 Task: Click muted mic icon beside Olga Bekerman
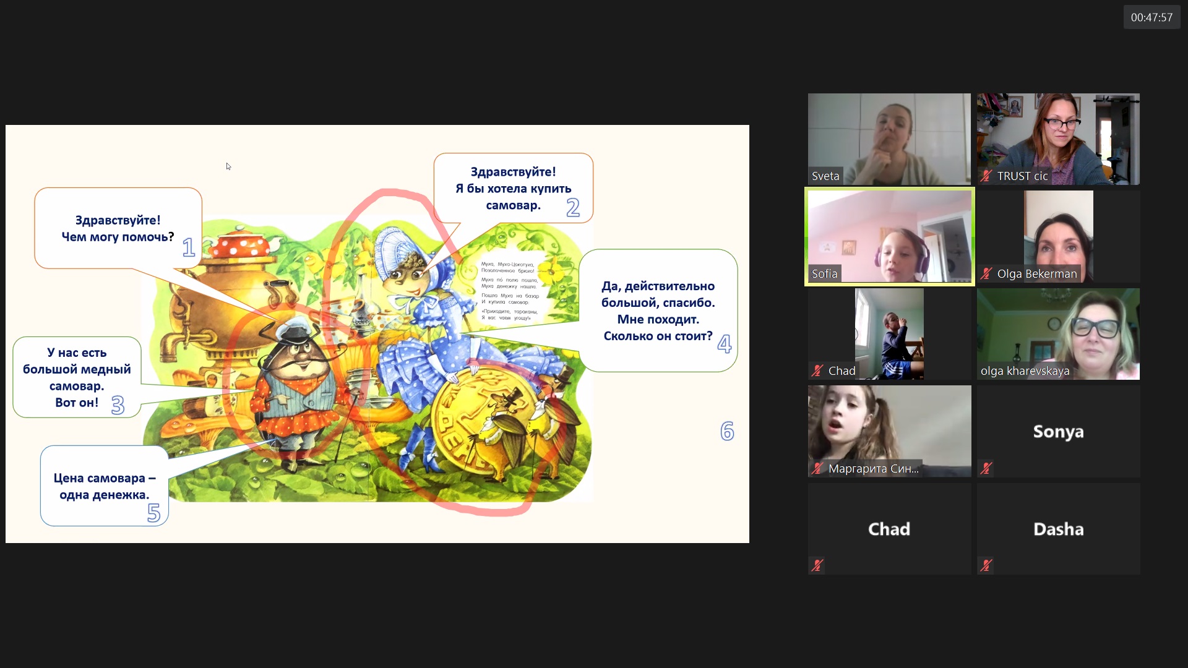986,273
